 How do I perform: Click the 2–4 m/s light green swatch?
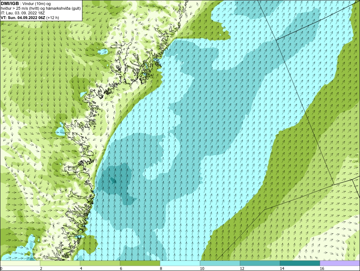(x=60, y=263)
